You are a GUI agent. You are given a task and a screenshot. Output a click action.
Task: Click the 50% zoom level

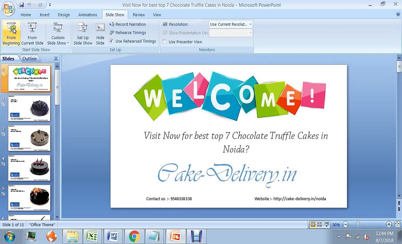[x=336, y=225]
